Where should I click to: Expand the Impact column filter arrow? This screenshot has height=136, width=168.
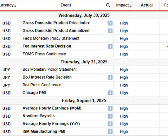(x=130, y=6)
